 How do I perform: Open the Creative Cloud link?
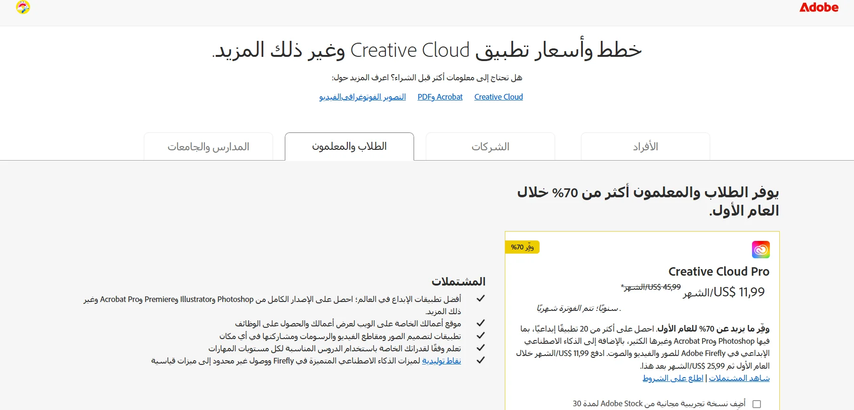(x=499, y=97)
